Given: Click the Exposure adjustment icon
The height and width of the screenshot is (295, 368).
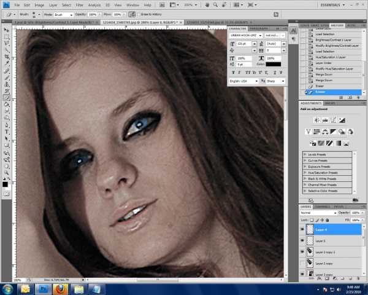Looking at the screenshot, I should [342, 120].
